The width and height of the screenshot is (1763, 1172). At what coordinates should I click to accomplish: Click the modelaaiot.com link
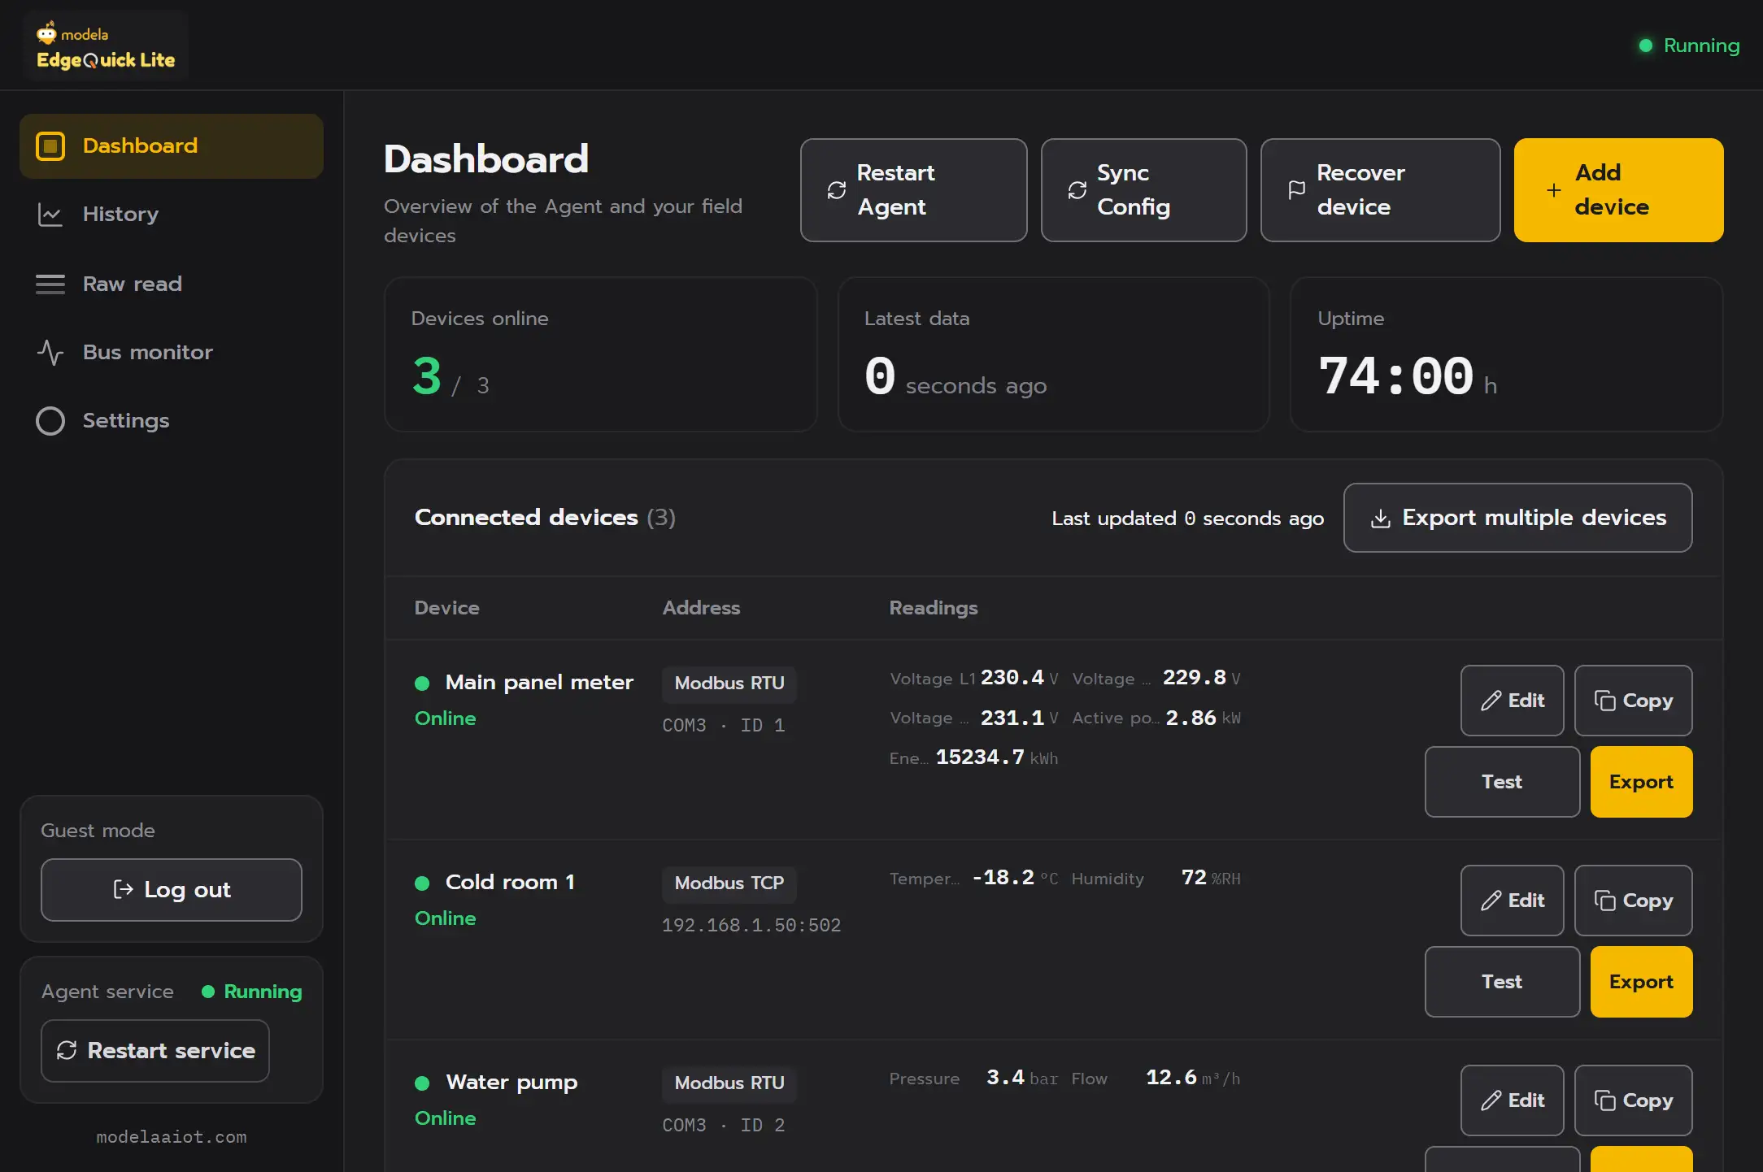[x=172, y=1137]
